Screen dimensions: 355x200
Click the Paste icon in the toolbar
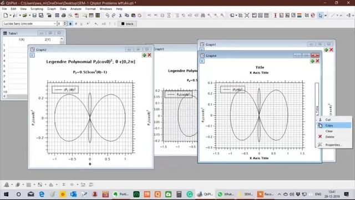(x=133, y=16)
